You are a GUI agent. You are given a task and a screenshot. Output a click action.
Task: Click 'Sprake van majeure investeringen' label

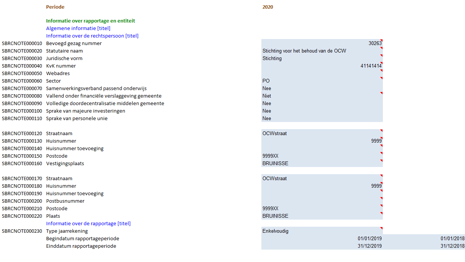pos(85,111)
